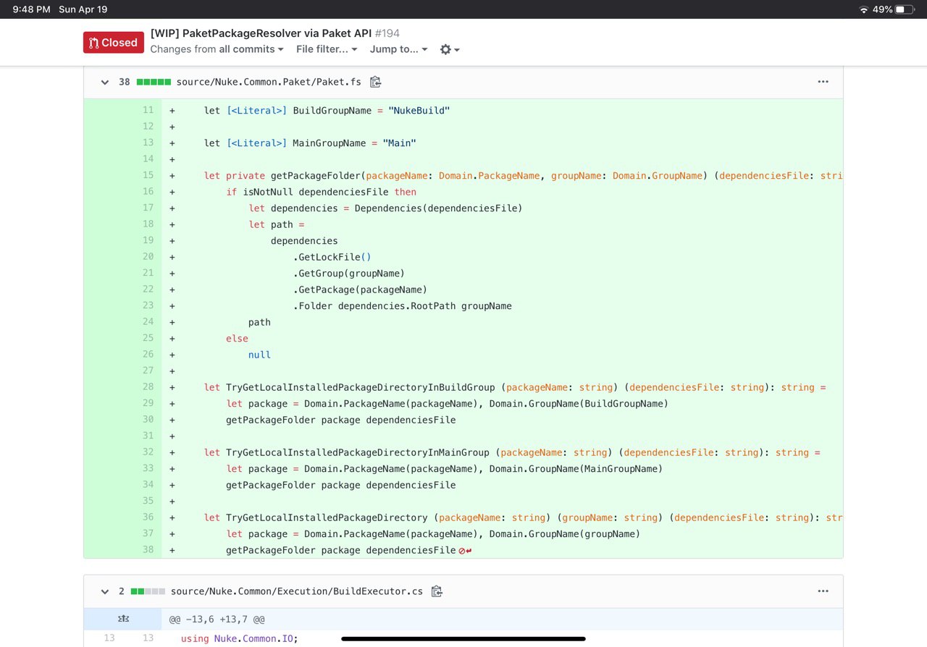Select line number 36 in Paket.fs
The width and height of the screenshot is (927, 647).
click(148, 517)
